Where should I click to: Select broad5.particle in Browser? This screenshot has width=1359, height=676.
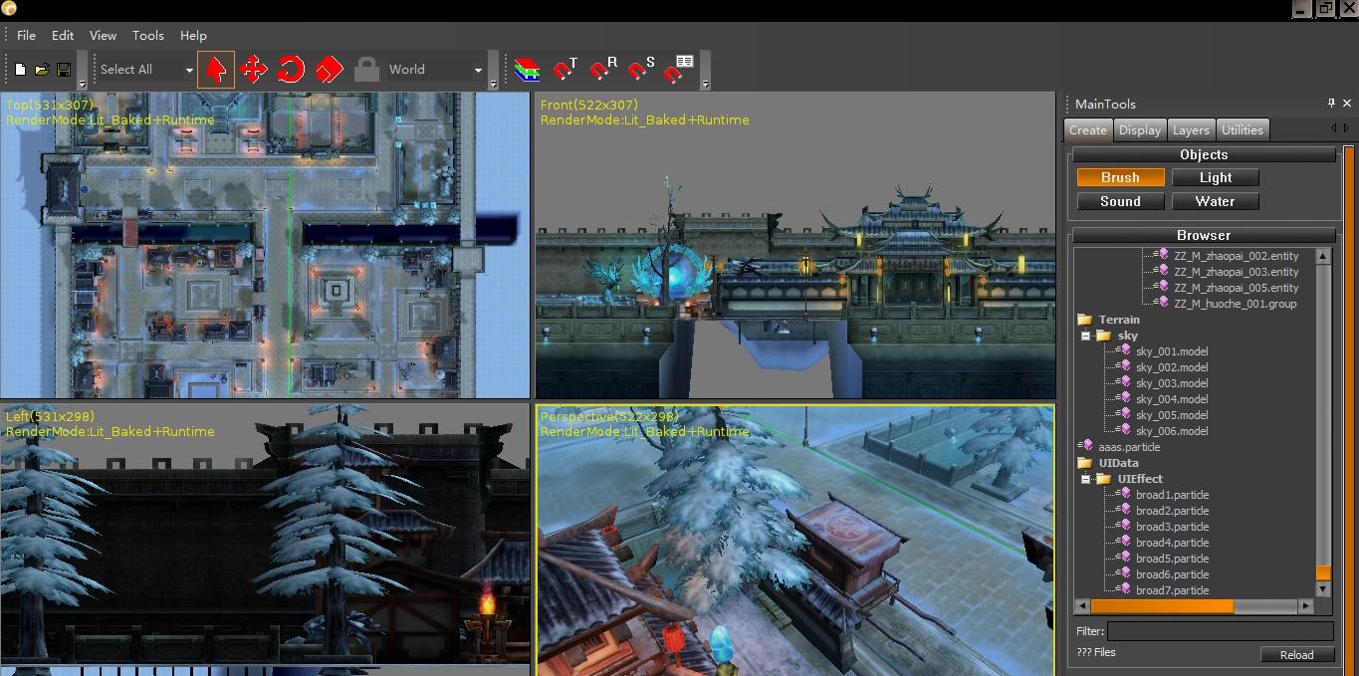point(1172,559)
